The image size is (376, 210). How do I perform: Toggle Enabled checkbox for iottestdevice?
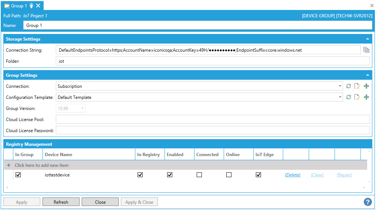tap(170, 175)
